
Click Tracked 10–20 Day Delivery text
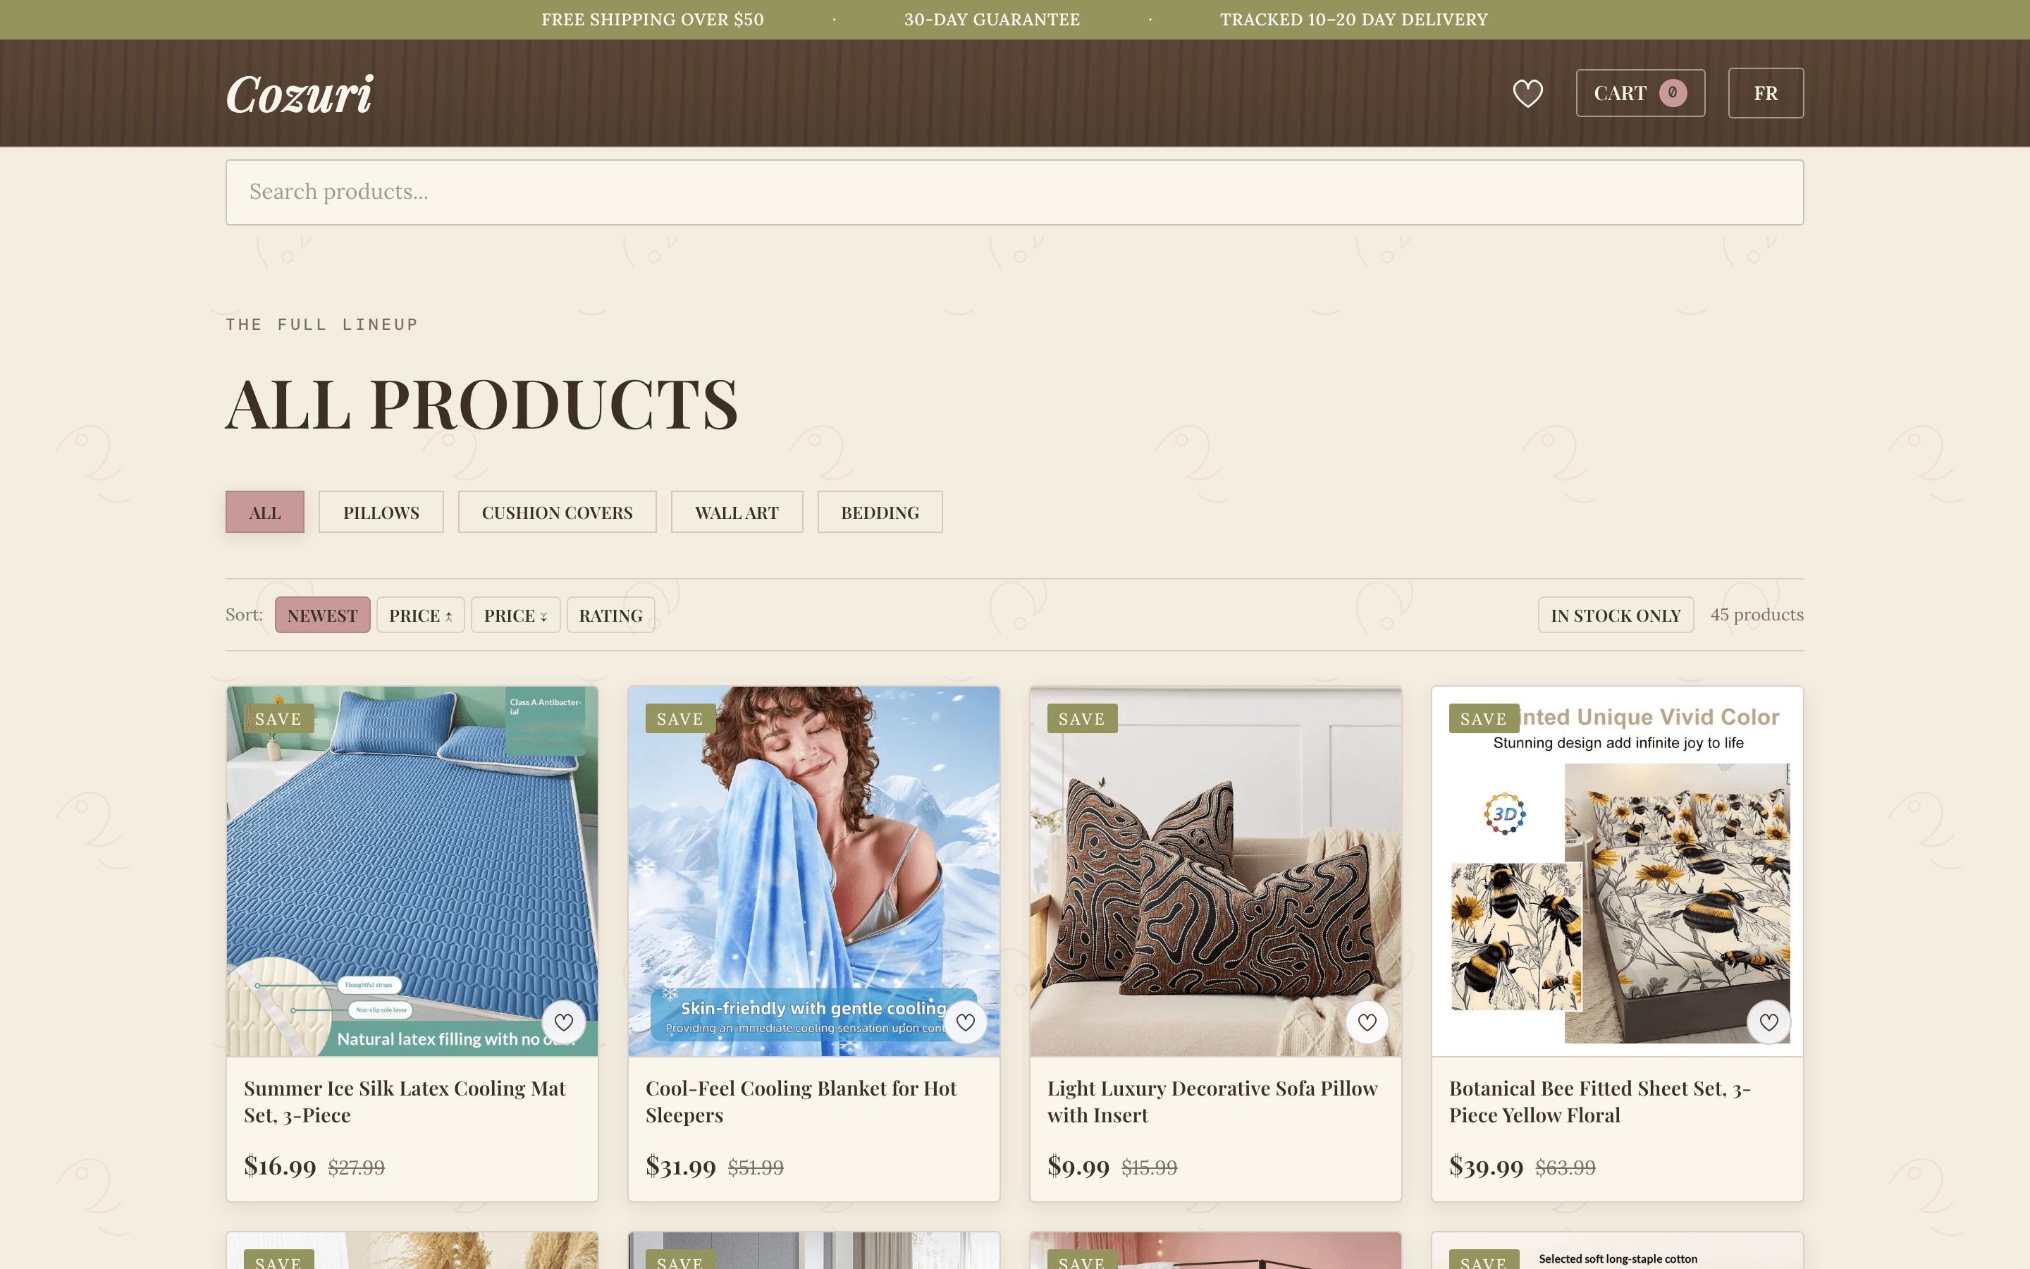(x=1354, y=19)
